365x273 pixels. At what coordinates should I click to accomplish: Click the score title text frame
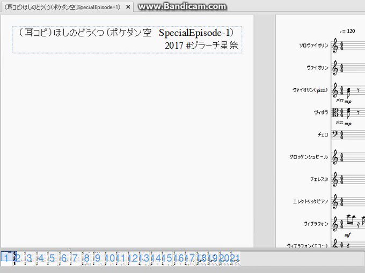pyautogui.click(x=127, y=40)
